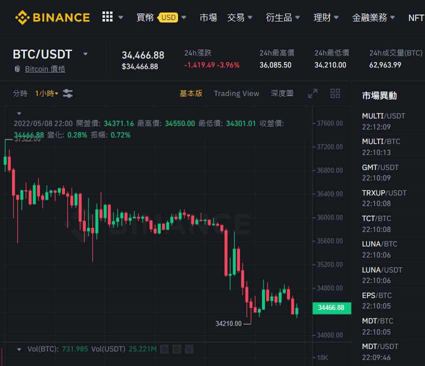Screen dimensions: 425x366
Task: Click the 24h最低價 value 34,210.00
Action: pos(330,65)
